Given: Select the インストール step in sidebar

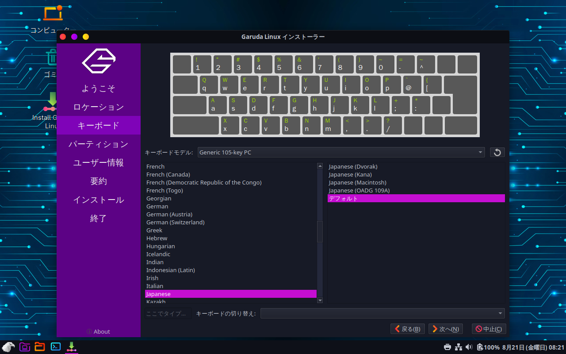Looking at the screenshot, I should coord(99,200).
